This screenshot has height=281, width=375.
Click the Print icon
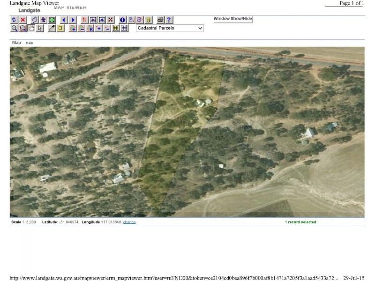159,20
